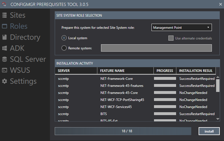Screen dimensions: 224x141
Task: Click the install button
Action: click(x=209, y=131)
